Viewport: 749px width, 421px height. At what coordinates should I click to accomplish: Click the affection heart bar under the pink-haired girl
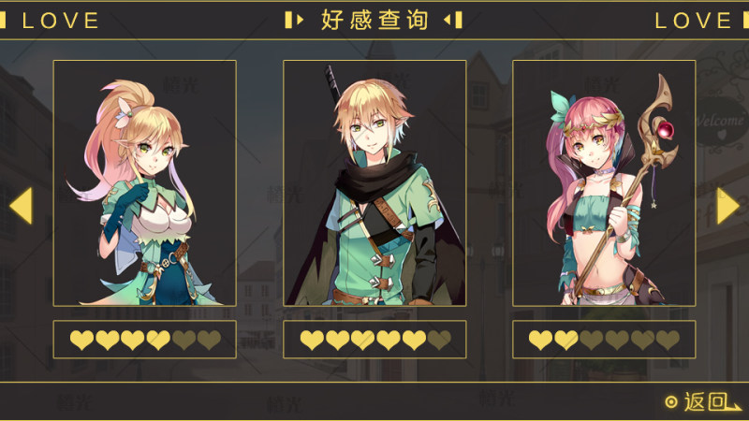click(x=604, y=340)
